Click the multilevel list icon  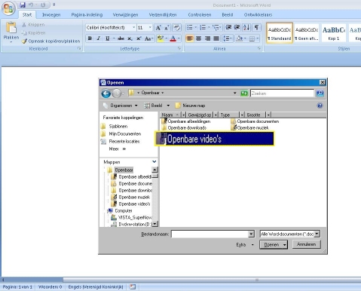coord(216,27)
